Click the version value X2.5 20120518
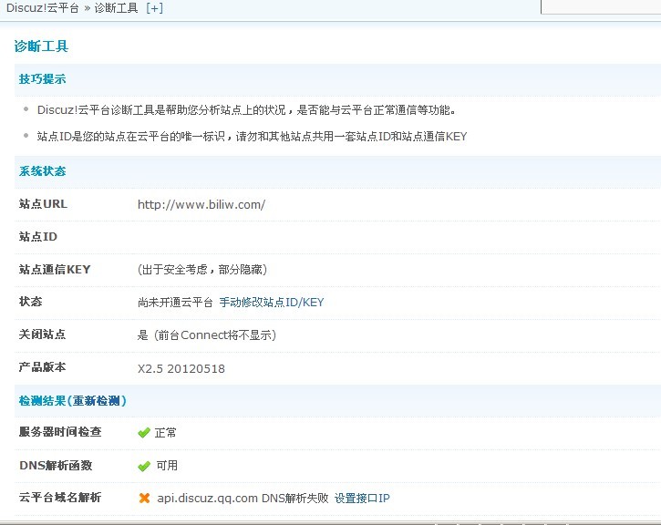The width and height of the screenshot is (661, 525). pos(181,368)
